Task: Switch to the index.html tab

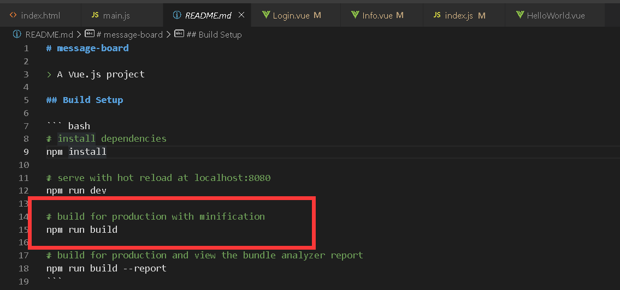Action: [x=40, y=15]
